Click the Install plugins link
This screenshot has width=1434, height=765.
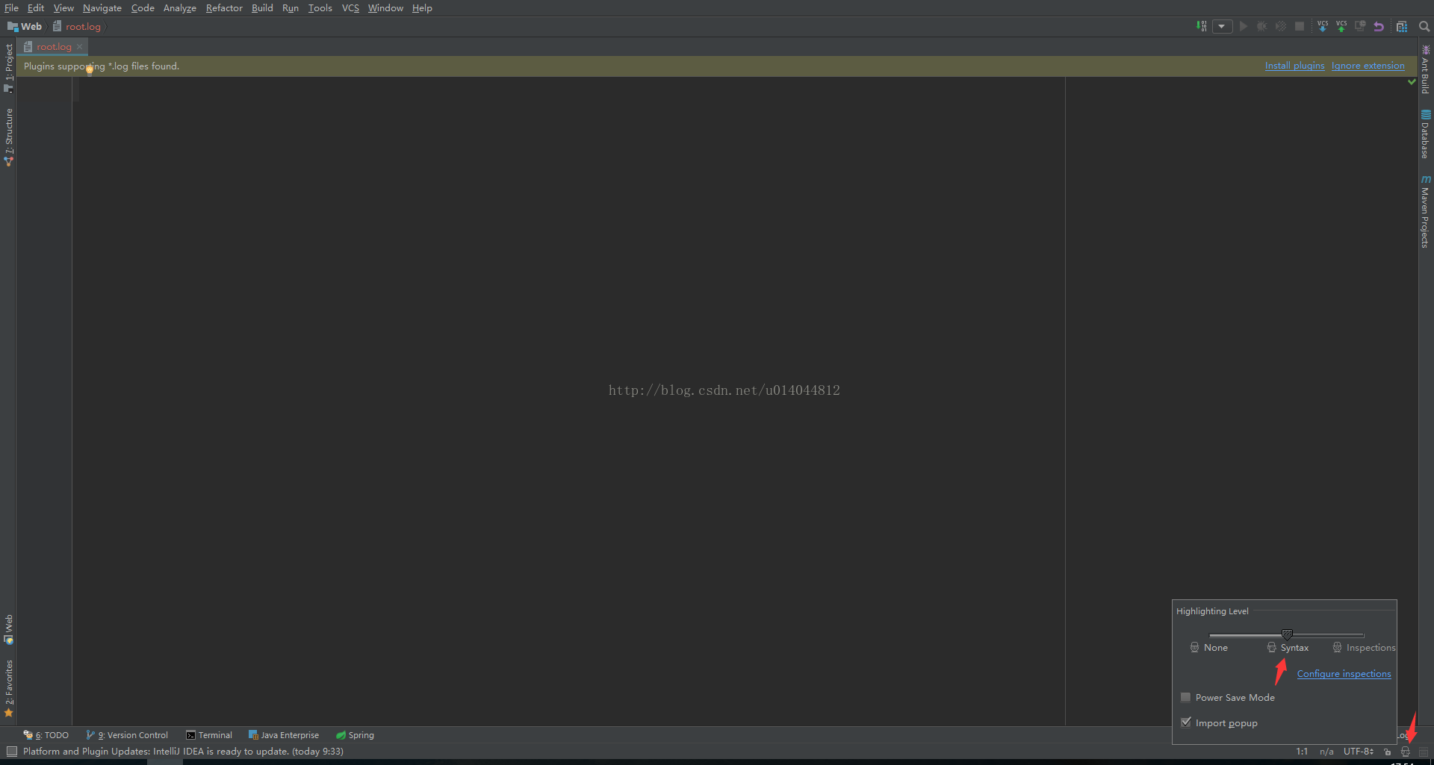pos(1294,66)
